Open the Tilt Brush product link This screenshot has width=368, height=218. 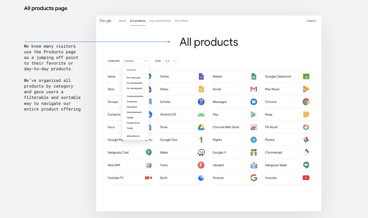(x=271, y=127)
